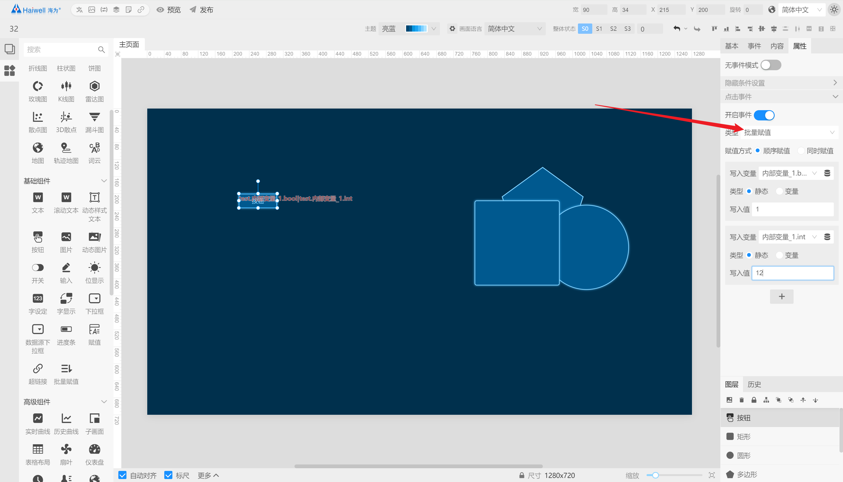Add another write variable with plus button
The height and width of the screenshot is (482, 843).
pos(782,296)
